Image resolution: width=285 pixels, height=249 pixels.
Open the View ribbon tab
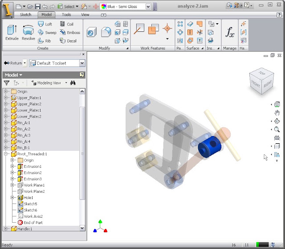(85, 15)
